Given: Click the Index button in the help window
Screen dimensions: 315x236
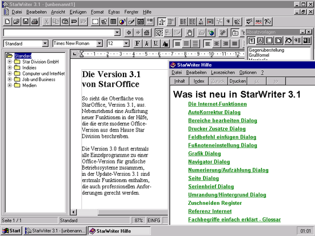Looking at the screenshot, I should tap(199, 81).
